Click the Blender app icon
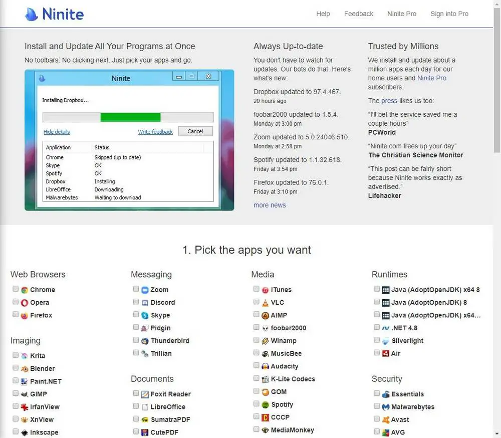The height and width of the screenshot is (438, 501). [25, 369]
